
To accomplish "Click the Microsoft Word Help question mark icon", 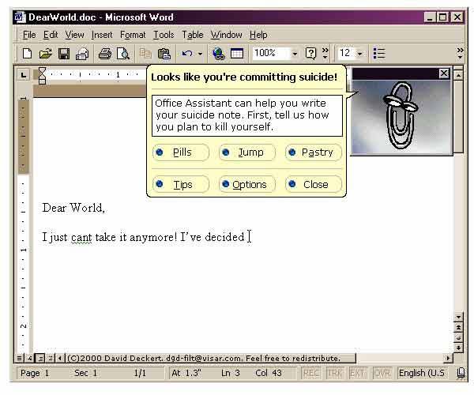I will (310, 54).
